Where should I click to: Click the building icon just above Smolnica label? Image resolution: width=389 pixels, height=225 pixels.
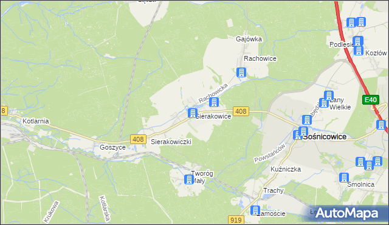point(344,178)
